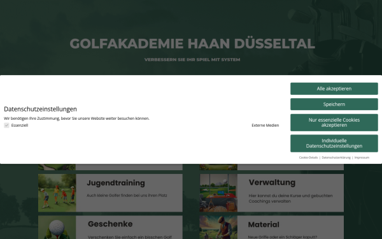The image size is (382, 239).
Task: Accept only essential cookies
Action: pyautogui.click(x=334, y=122)
